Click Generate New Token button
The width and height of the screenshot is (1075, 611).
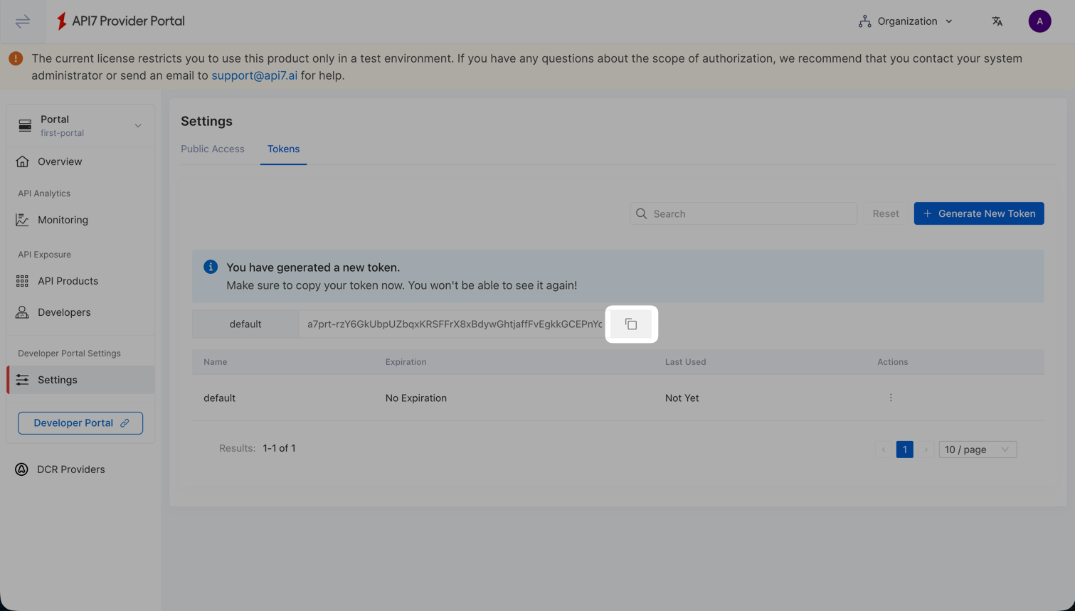point(978,214)
